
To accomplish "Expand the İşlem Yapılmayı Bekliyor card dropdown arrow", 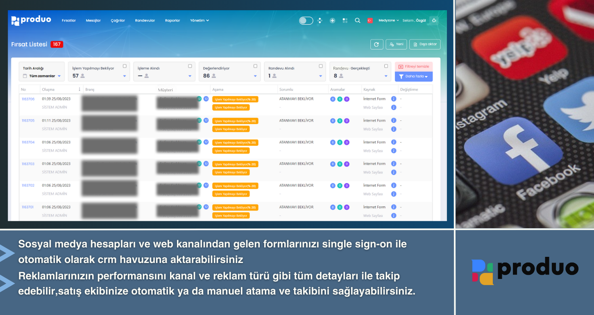I will [125, 76].
